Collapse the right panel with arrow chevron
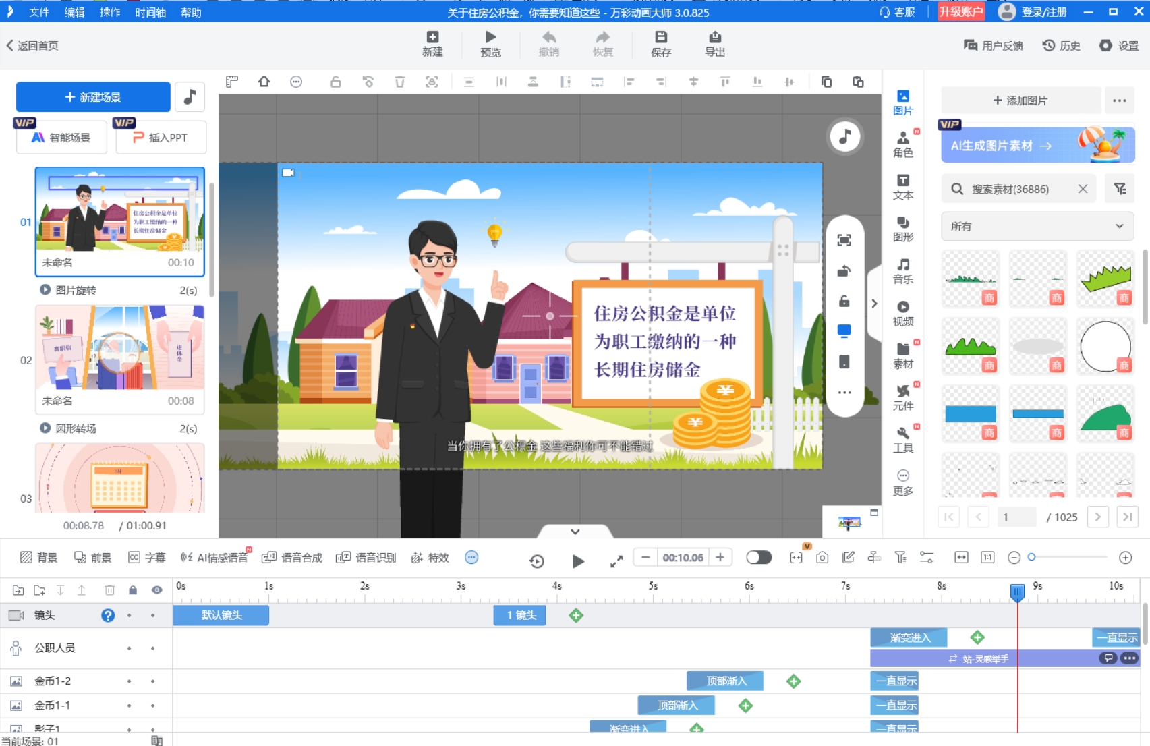Screen dimensions: 1150x746 point(874,304)
